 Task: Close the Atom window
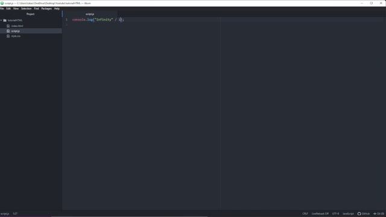pos(381,3)
